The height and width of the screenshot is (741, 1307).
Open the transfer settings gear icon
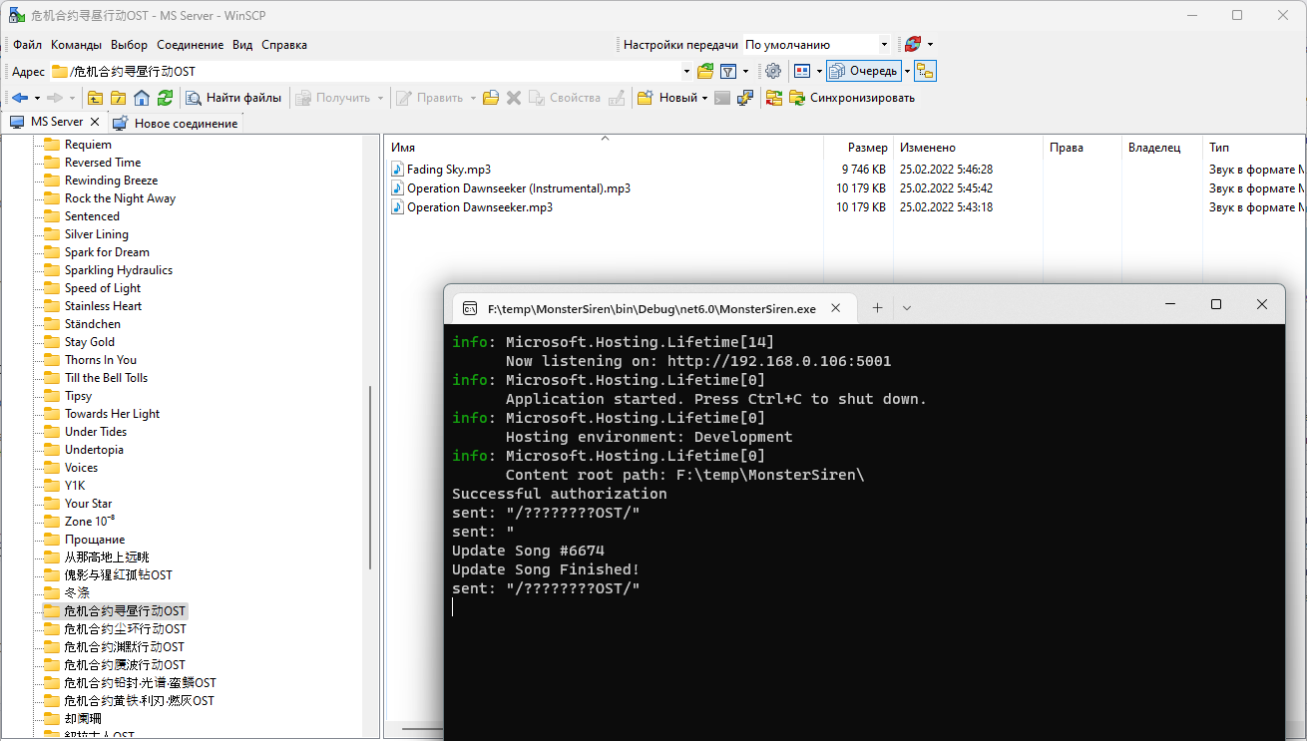tap(774, 71)
